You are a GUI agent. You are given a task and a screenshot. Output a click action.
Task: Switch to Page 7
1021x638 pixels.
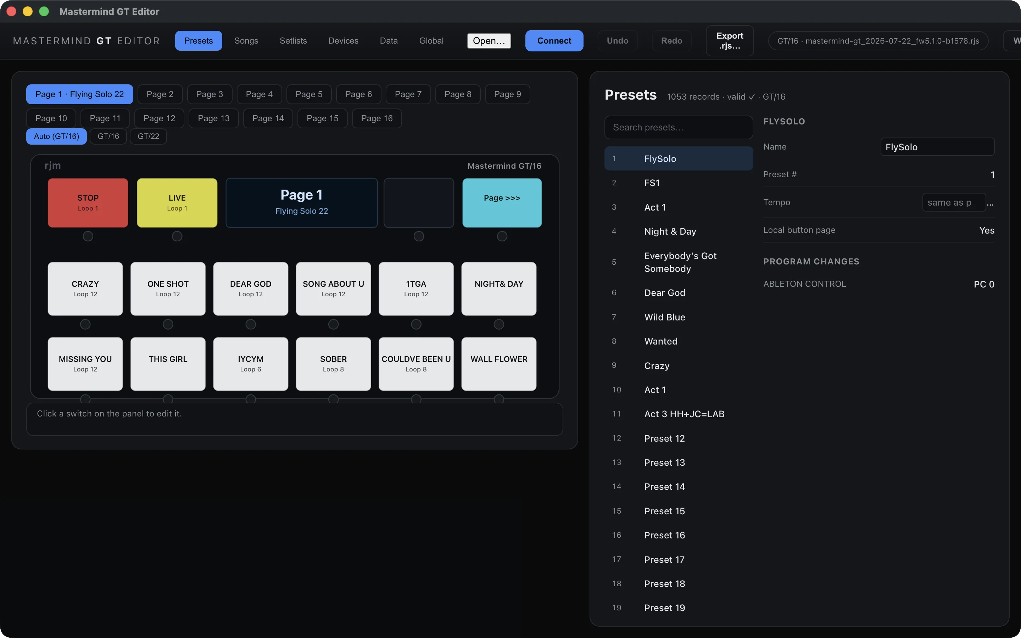pos(408,94)
